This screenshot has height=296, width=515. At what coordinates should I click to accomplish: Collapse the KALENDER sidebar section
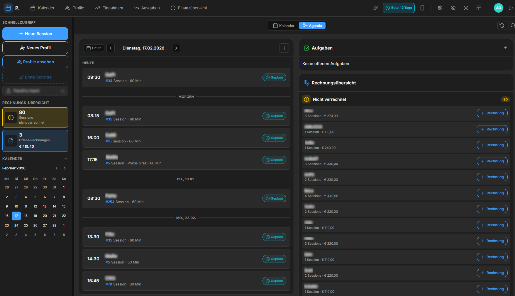(x=66, y=159)
